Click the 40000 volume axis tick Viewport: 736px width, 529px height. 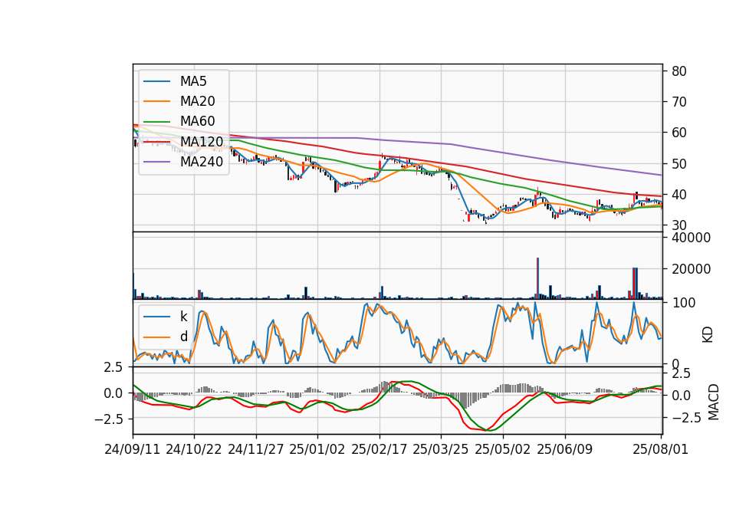tap(692, 238)
